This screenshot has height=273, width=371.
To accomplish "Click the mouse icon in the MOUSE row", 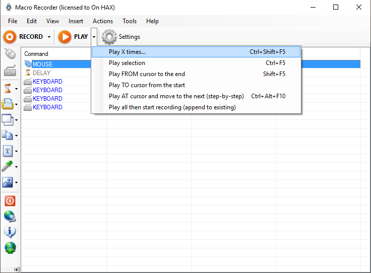I will 28,64.
